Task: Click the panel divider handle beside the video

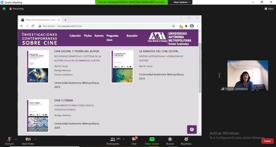Action: 219,75
